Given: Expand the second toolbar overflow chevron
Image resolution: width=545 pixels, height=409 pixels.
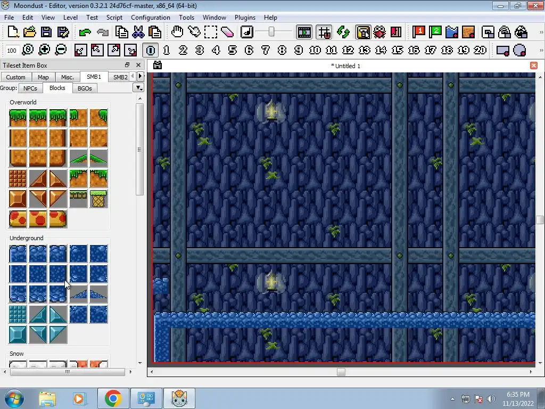Looking at the screenshot, I should pyautogui.click(x=541, y=51).
